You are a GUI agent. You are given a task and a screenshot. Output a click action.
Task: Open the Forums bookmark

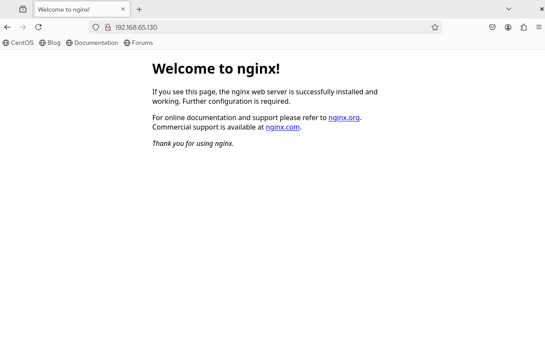point(139,43)
